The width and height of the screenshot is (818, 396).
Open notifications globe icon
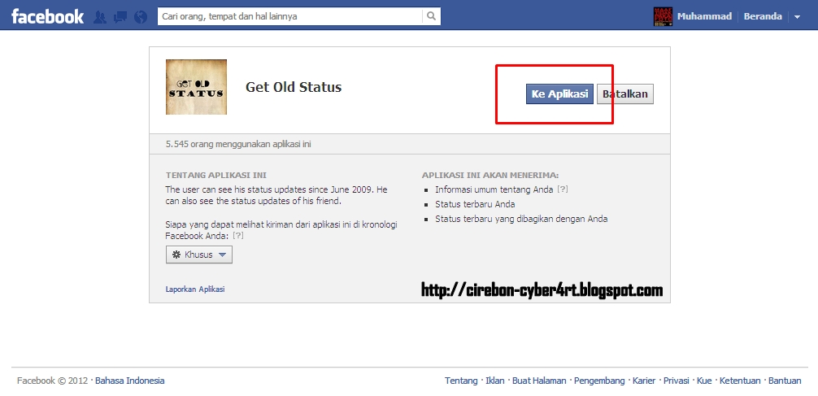pos(141,17)
